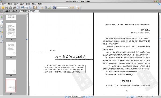Viewport: 161px width, 98px height.
Task: Open the document tab list dropdown at right
Action: 160,11
